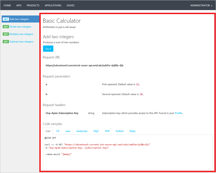Image resolution: width=216 pixels, height=173 pixels.
Task: Click the Add two integers section heading
Action: tap(58, 37)
